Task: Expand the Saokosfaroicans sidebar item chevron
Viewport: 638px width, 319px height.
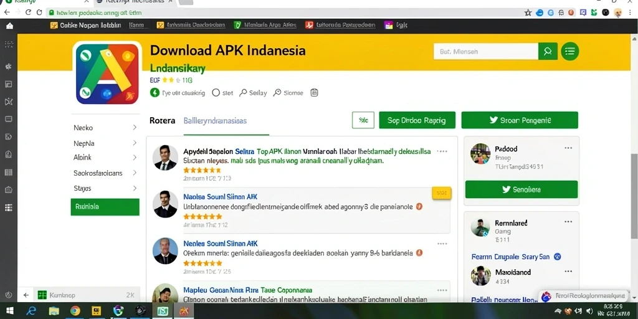Action: point(135,173)
